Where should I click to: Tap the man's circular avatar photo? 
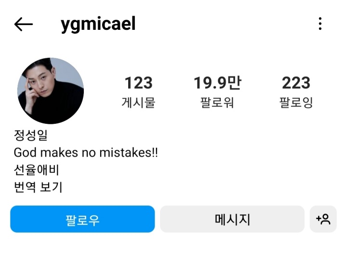pyautogui.click(x=51, y=91)
